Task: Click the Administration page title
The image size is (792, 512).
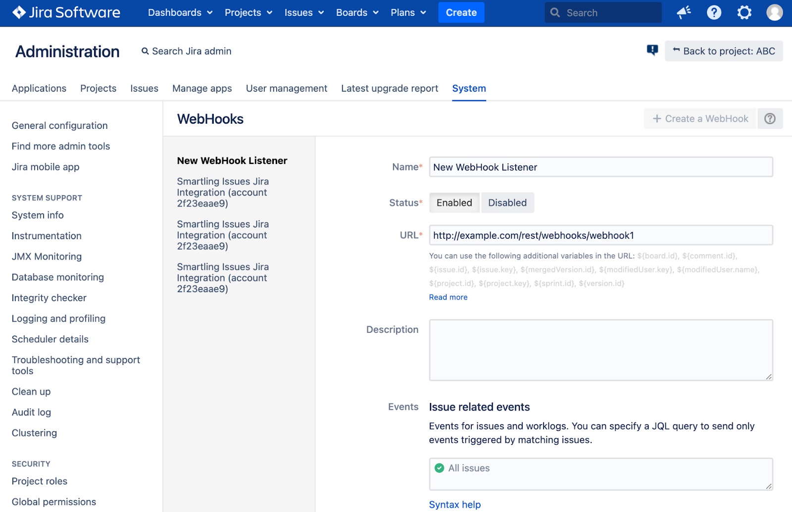Action: [x=67, y=51]
